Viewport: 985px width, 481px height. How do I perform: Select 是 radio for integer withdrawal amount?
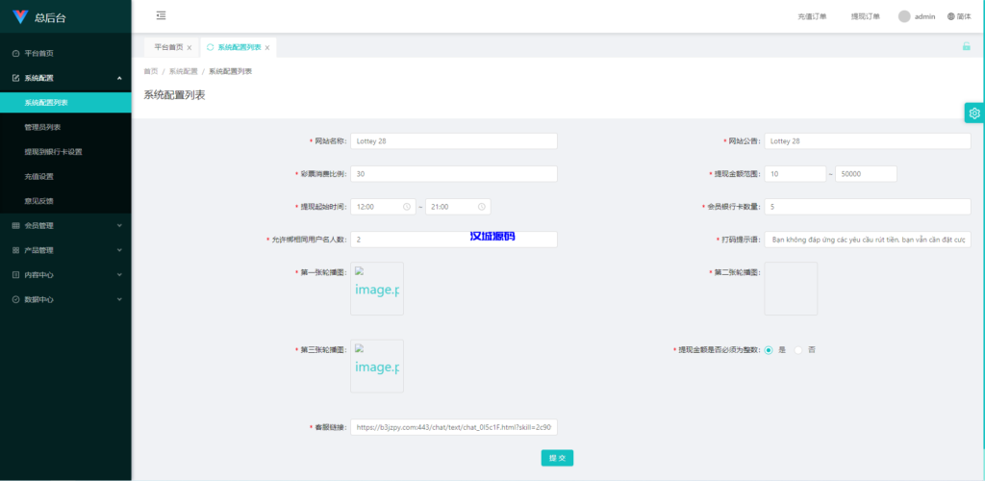tap(769, 350)
